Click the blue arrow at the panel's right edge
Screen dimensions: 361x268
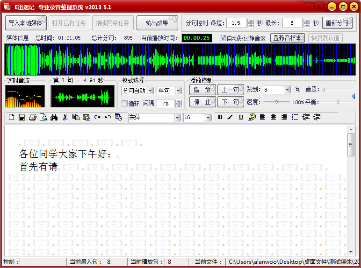[354, 96]
